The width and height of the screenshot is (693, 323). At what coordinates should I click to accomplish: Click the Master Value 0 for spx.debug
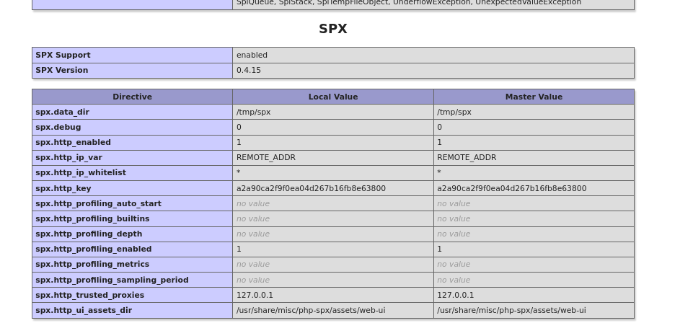click(439, 128)
